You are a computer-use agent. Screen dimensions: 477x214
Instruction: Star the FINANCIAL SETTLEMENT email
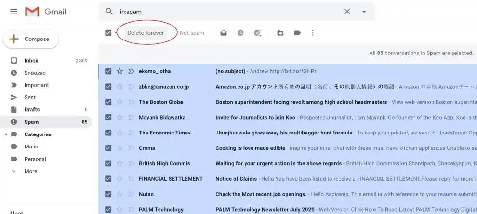pyautogui.click(x=120, y=179)
